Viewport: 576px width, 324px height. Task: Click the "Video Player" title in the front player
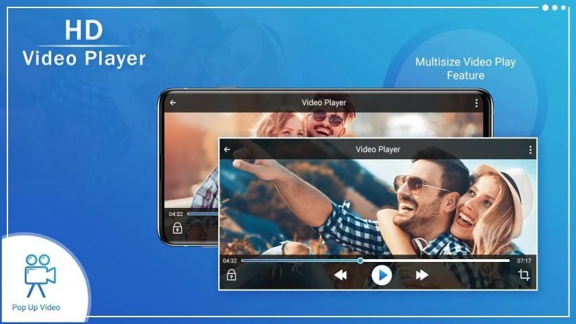pos(377,150)
